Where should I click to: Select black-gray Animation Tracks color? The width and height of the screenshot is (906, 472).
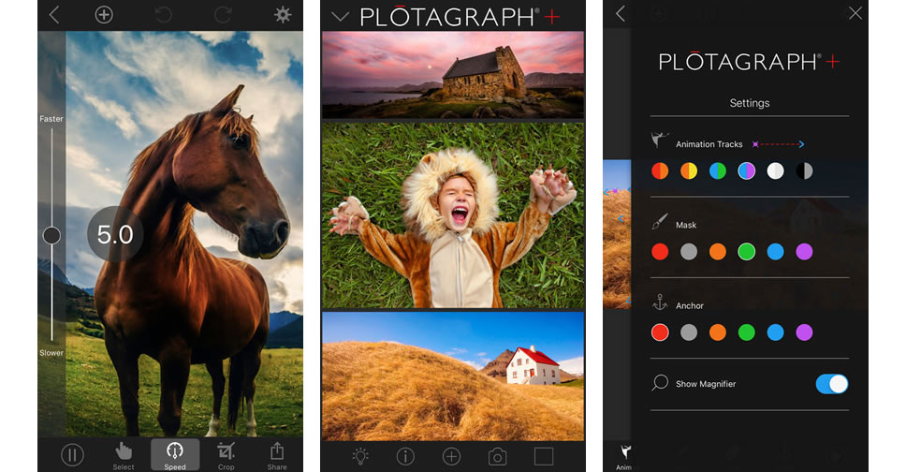click(x=804, y=170)
